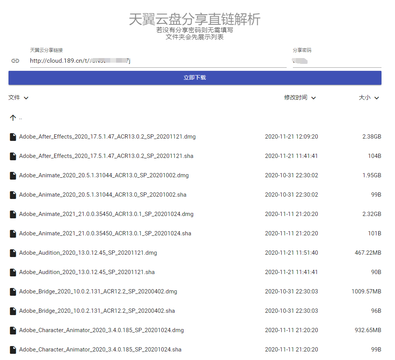Image resolution: width=395 pixels, height=360 pixels.
Task: Click the 2.32GB size value
Action: (372, 214)
